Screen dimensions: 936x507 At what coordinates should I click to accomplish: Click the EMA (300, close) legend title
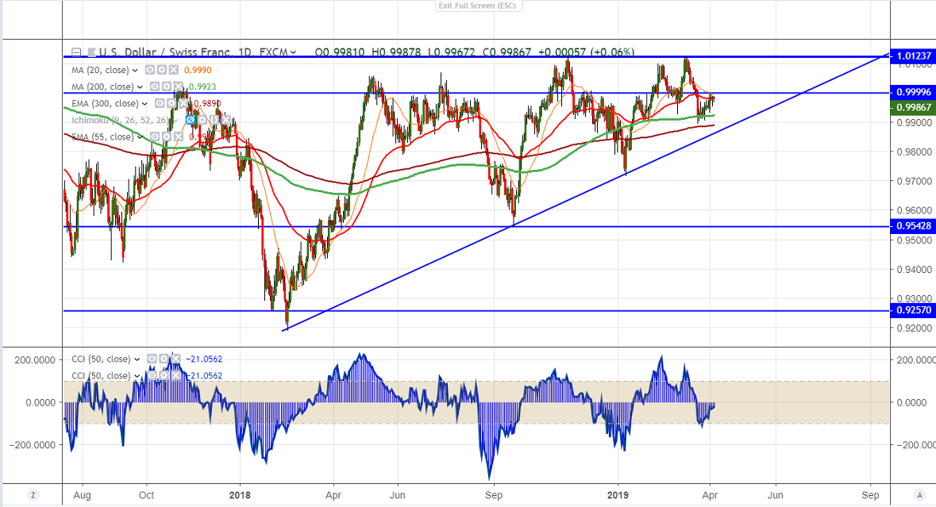click(x=105, y=103)
